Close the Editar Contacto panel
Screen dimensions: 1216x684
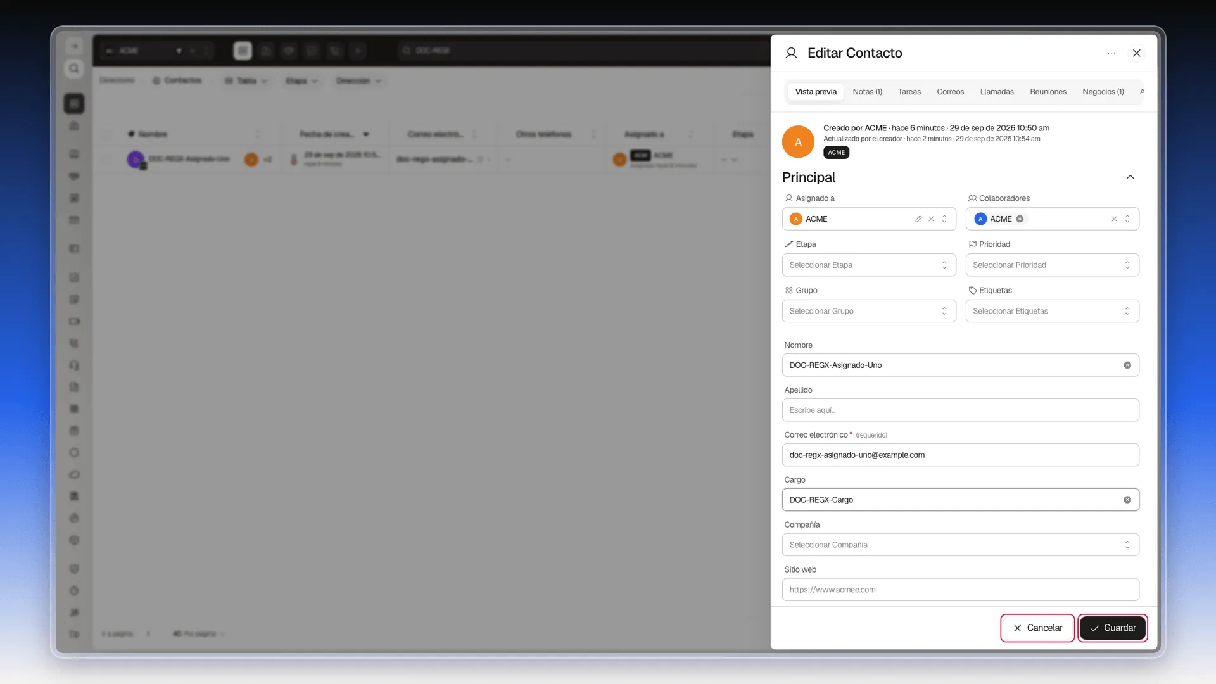pos(1137,53)
